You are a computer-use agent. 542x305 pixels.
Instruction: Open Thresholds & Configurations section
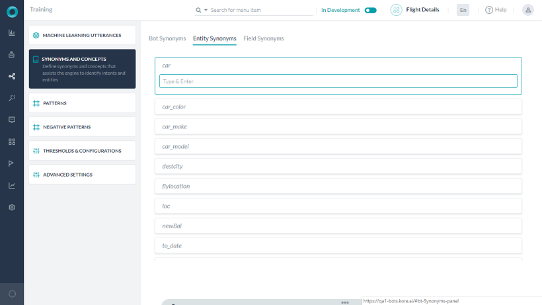(x=82, y=151)
